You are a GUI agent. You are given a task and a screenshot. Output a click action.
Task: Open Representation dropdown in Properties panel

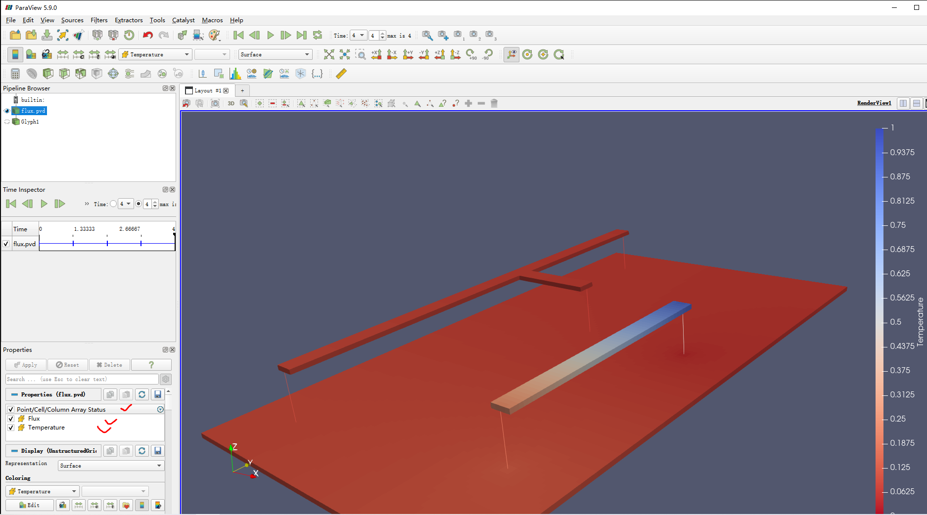pos(111,466)
